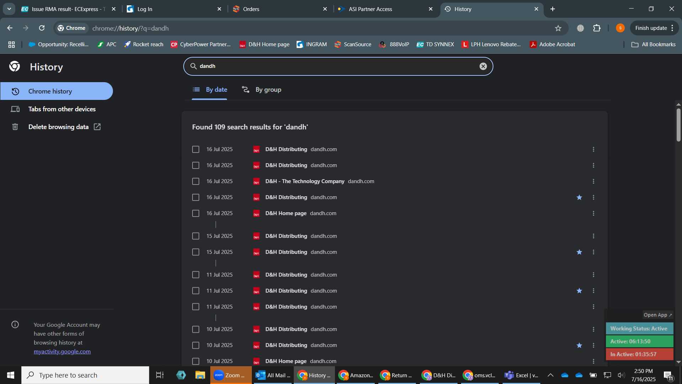Open more actions for first 16 Jul entry
Screen dimensions: 682x384
coord(594,149)
